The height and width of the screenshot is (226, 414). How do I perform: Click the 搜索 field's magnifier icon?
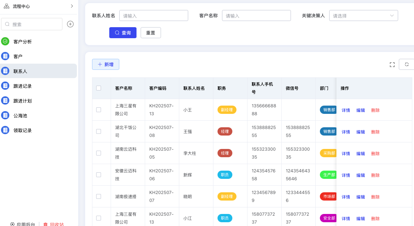pos(8,24)
